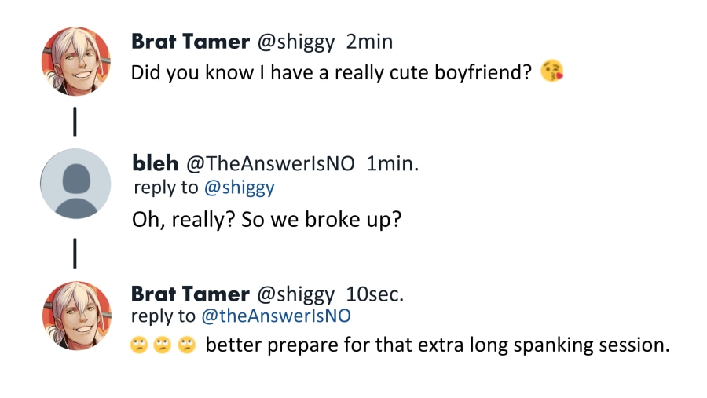Image resolution: width=707 pixels, height=398 pixels.
Task: Open the blue @theAnswerIsNO reply-to link
Action: [x=276, y=316]
